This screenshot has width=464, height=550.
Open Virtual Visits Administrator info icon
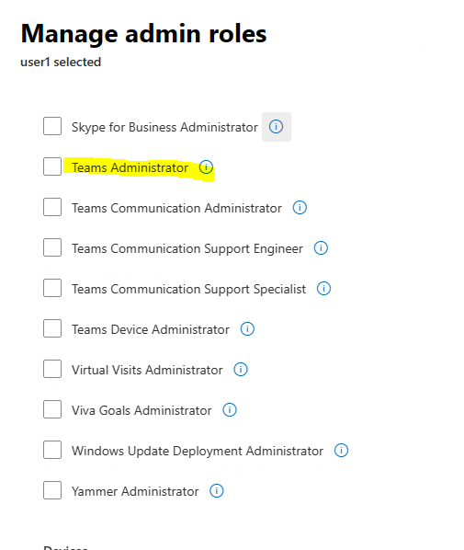[x=241, y=370]
